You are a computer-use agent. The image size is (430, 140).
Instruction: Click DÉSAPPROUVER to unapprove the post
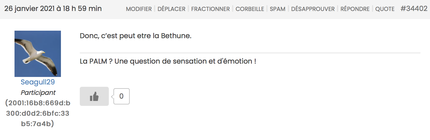[313, 9]
